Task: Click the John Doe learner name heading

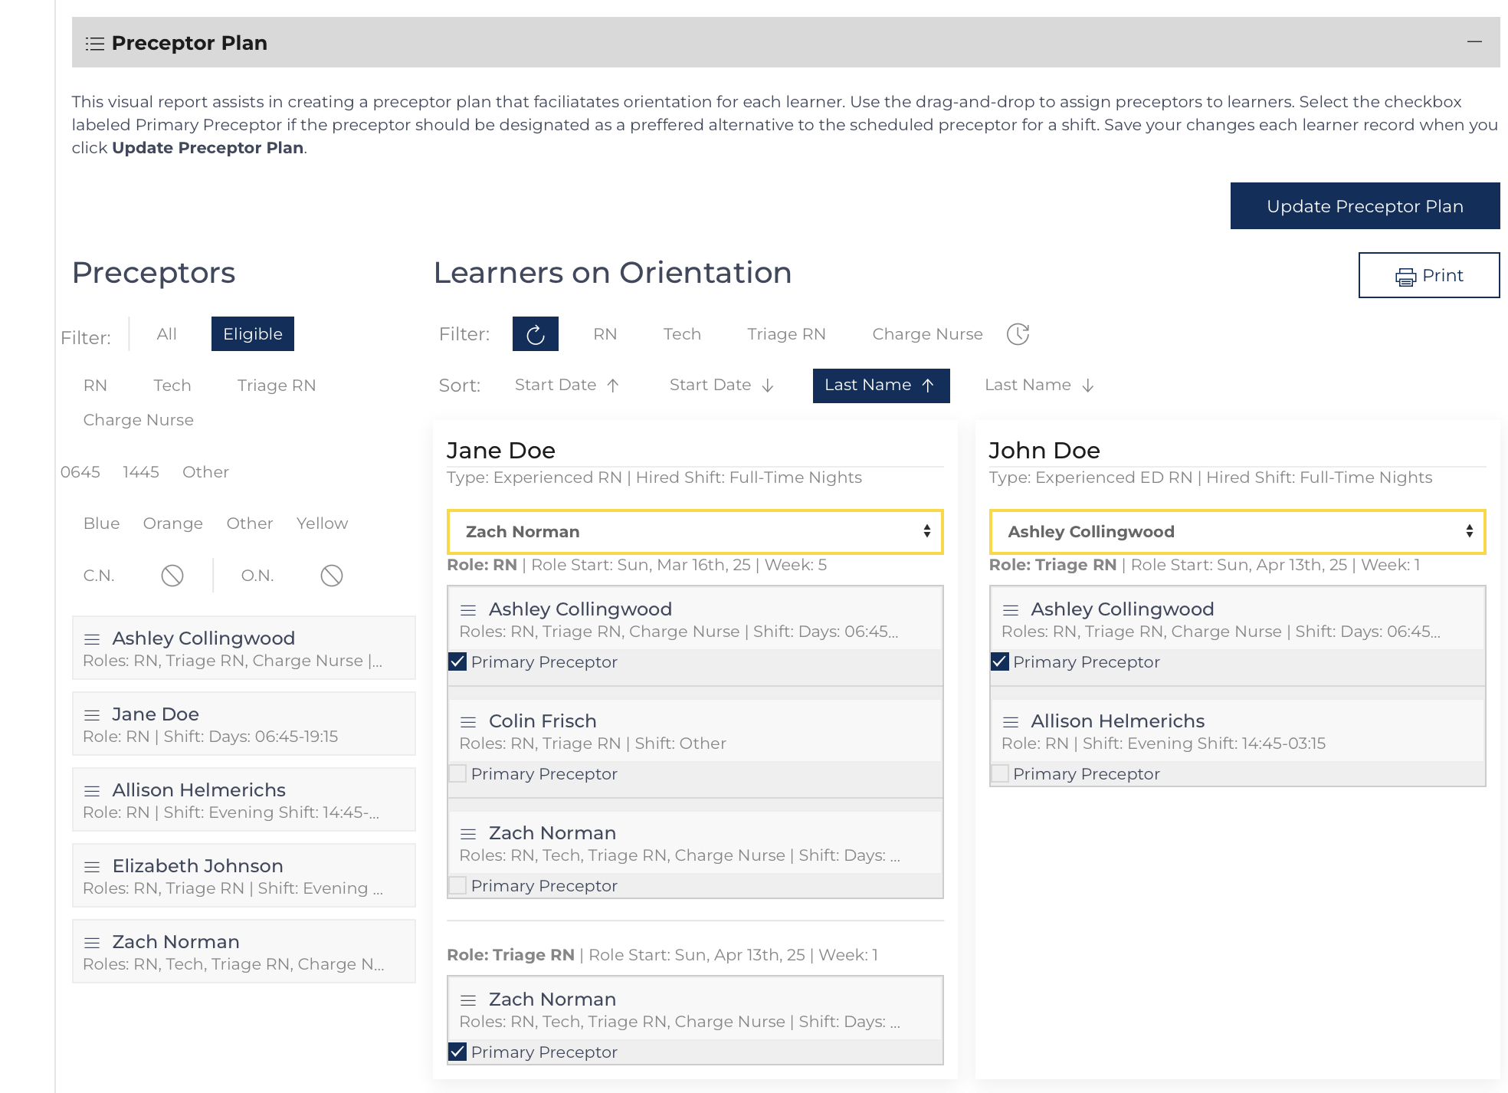Action: 1044,451
